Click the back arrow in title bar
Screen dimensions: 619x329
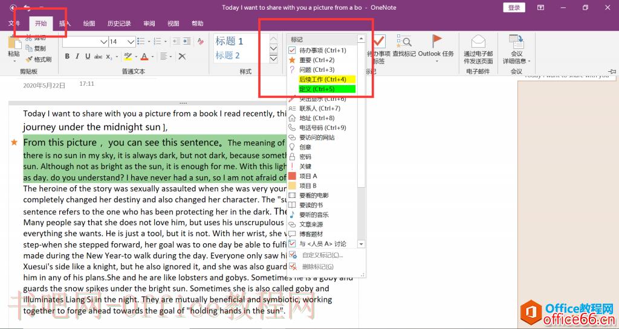point(13,7)
